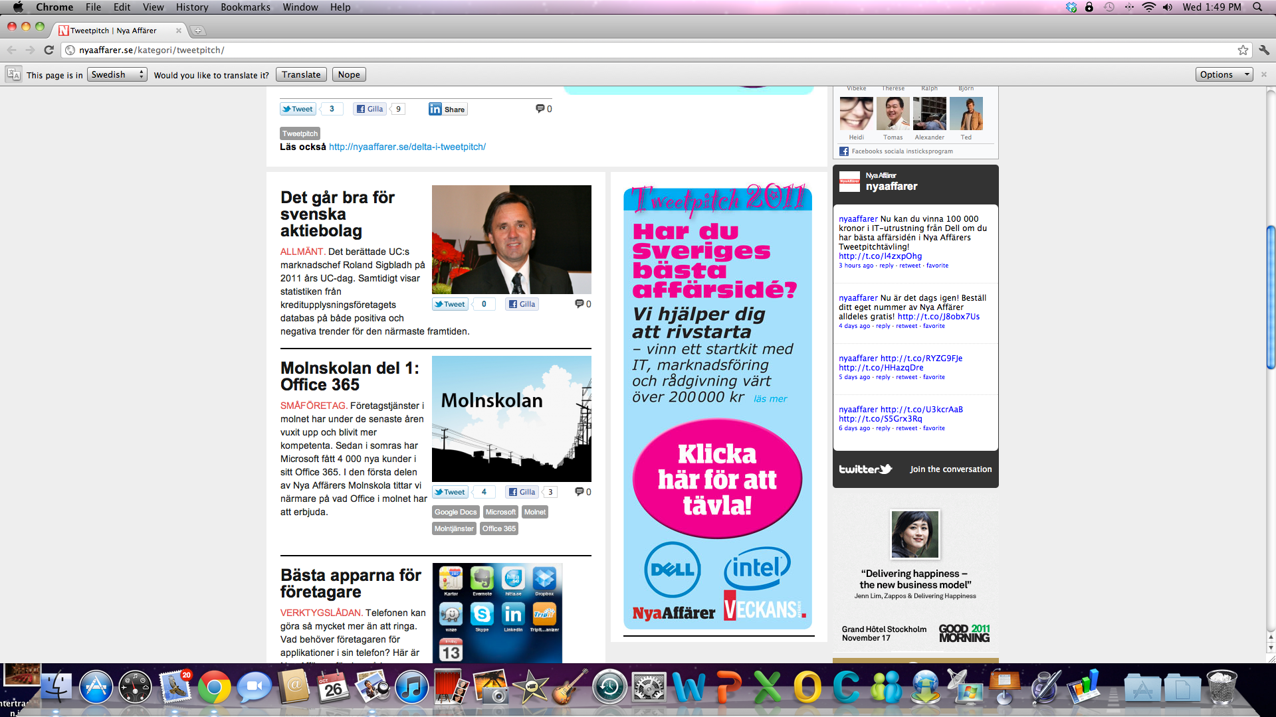1276x717 pixels.
Task: Open the Window menu
Action: point(300,7)
